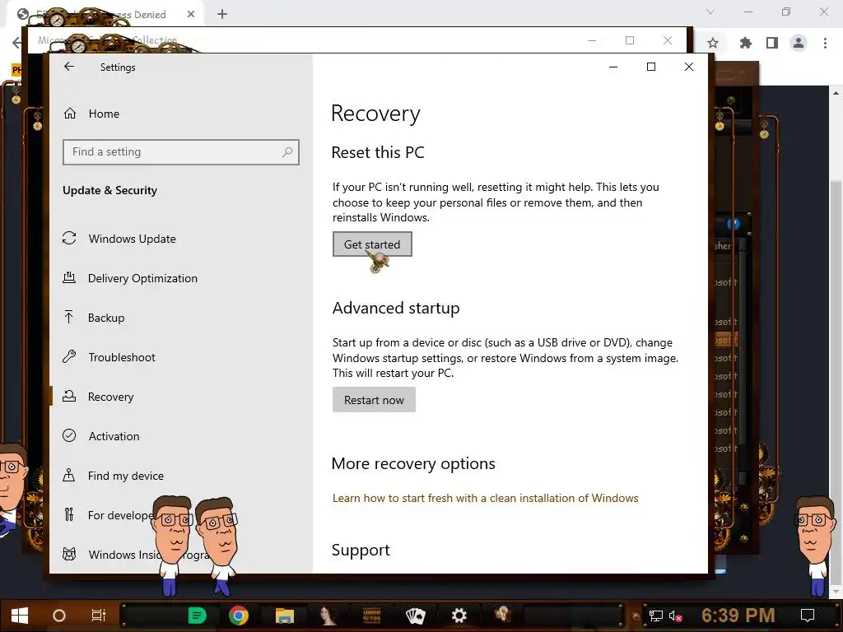This screenshot has width=843, height=632.
Task: Click the For developers tools icon
Action: [69, 514]
